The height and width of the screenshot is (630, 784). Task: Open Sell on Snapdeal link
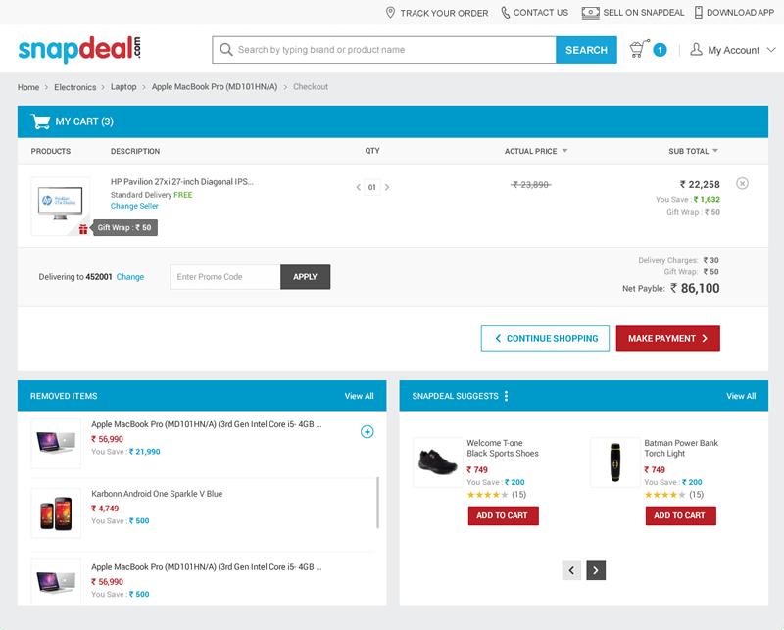tap(644, 13)
